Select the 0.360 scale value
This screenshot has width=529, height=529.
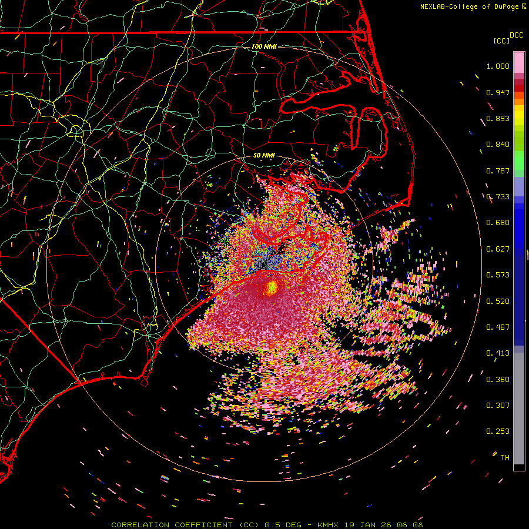click(x=498, y=380)
